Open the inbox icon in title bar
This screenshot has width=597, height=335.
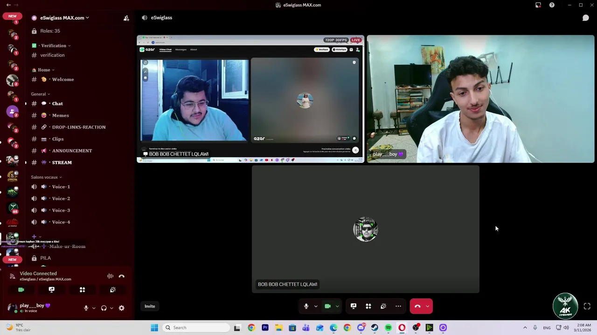(x=538, y=5)
